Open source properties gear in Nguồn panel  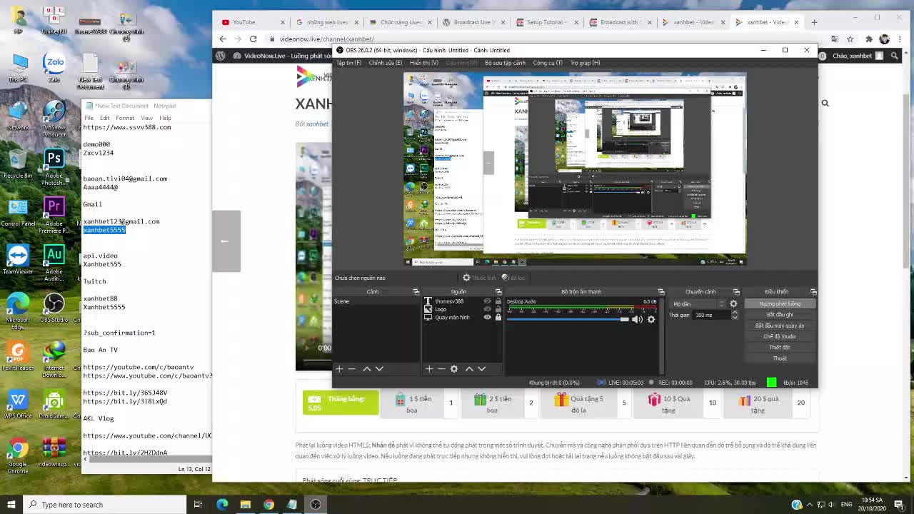454,369
